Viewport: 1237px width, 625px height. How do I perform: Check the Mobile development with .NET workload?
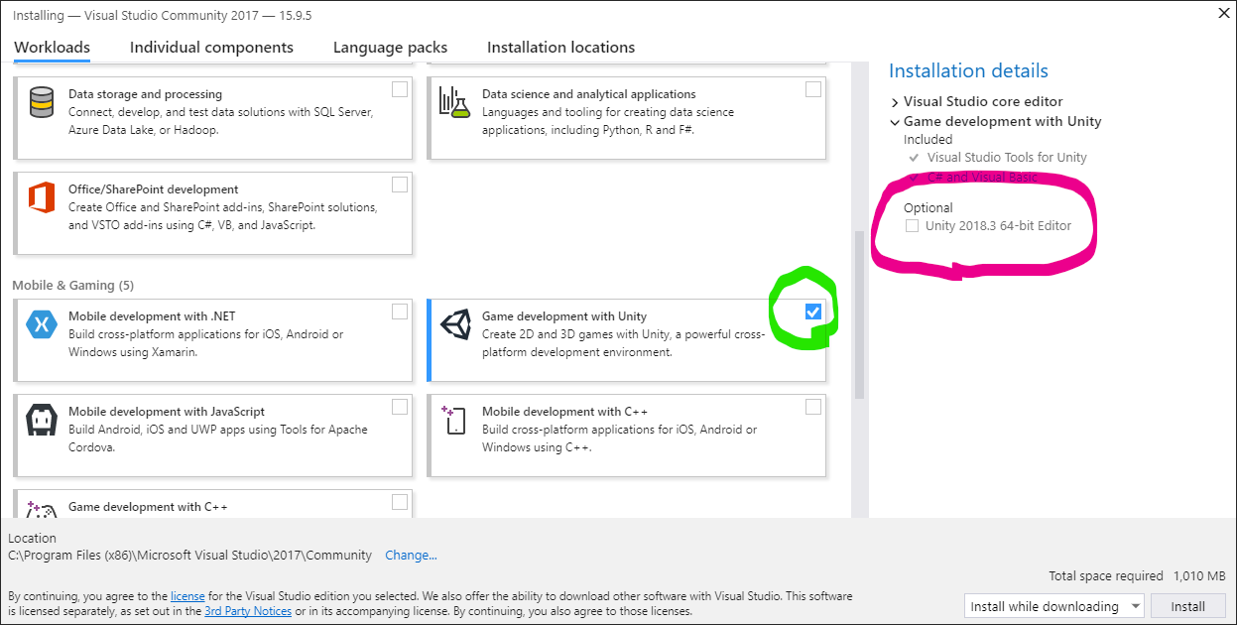pos(400,311)
